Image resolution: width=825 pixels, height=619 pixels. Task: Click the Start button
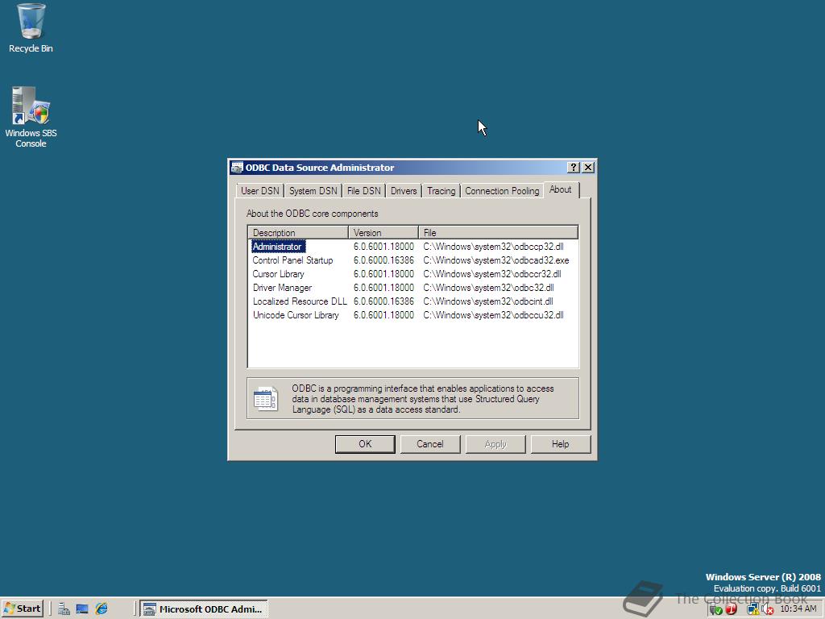(22, 609)
